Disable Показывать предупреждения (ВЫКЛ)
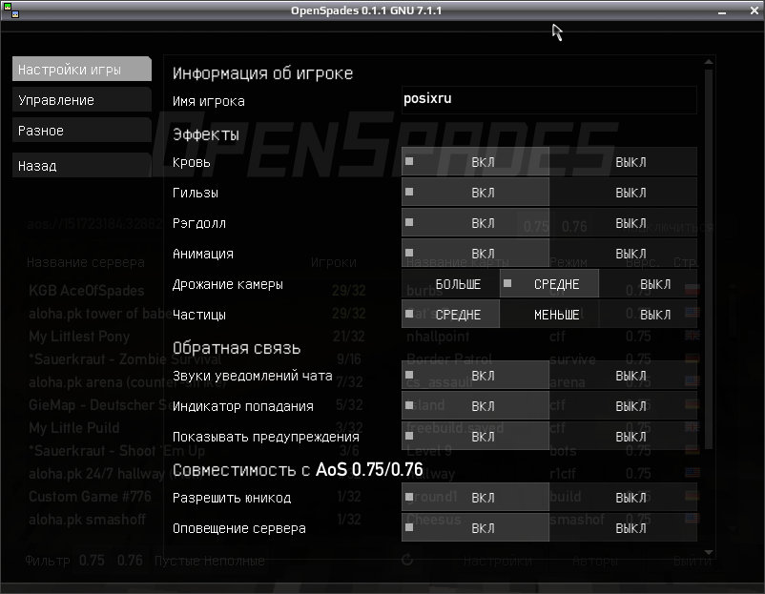Screen dimensions: 765x594 coord(623,437)
